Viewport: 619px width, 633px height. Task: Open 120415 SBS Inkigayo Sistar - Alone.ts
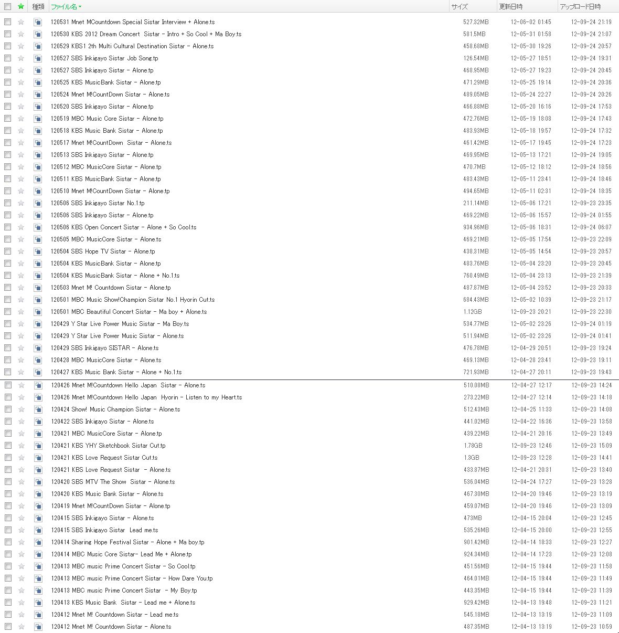coord(102,518)
